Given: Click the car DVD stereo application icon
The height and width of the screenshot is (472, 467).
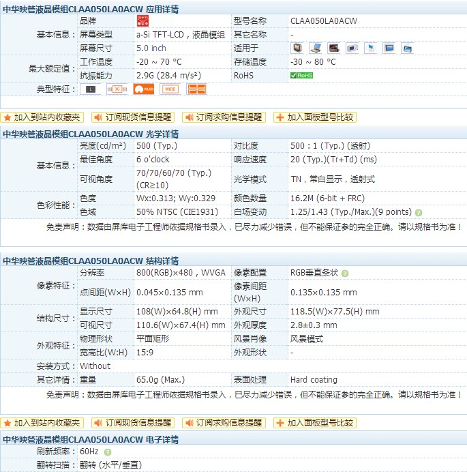Looking at the screenshot, I should click(x=334, y=48).
